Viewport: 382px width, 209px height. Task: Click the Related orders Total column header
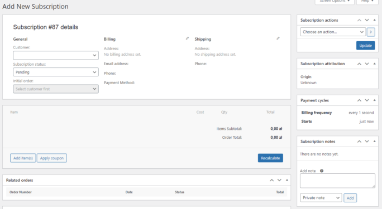tap(280, 192)
